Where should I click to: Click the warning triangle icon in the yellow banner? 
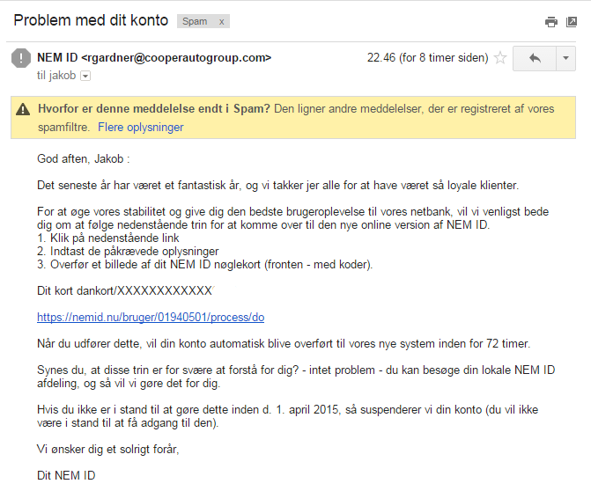[23, 110]
